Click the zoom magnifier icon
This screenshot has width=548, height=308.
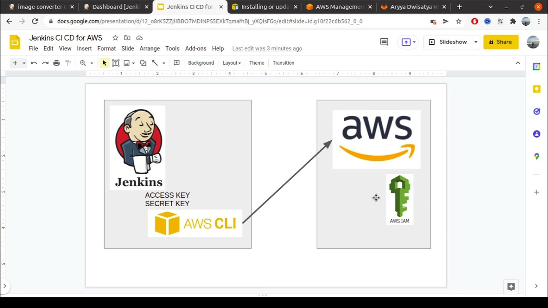[x=83, y=63]
